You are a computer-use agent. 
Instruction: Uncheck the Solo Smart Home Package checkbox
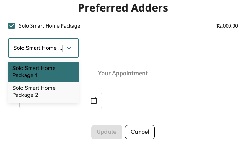(x=12, y=26)
